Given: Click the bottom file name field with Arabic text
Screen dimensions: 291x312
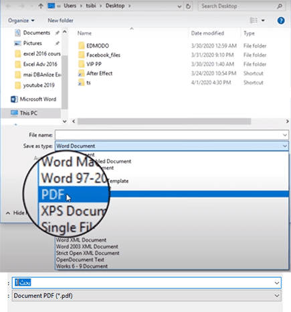Looking at the screenshot, I should tap(147, 283).
